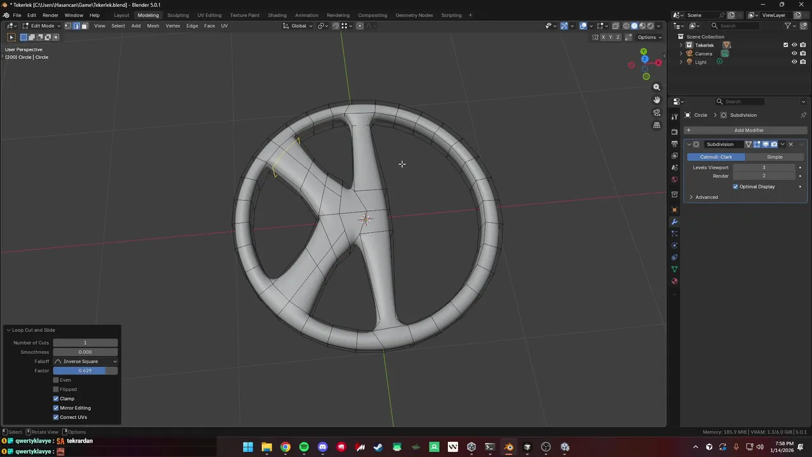Open the Output properties tab icon

click(x=674, y=143)
